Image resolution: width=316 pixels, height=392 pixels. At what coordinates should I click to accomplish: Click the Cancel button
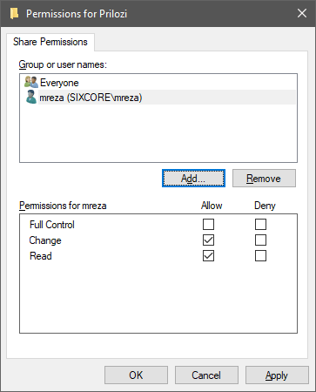pos(206,375)
